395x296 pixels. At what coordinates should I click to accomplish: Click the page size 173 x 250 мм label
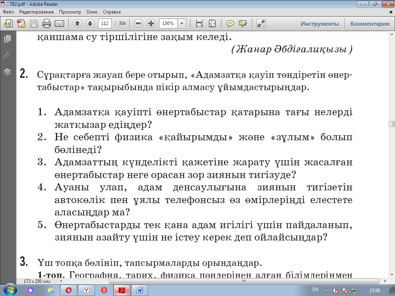37,281
